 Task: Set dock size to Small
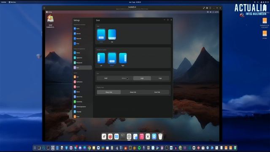pyautogui.click(x=106, y=78)
